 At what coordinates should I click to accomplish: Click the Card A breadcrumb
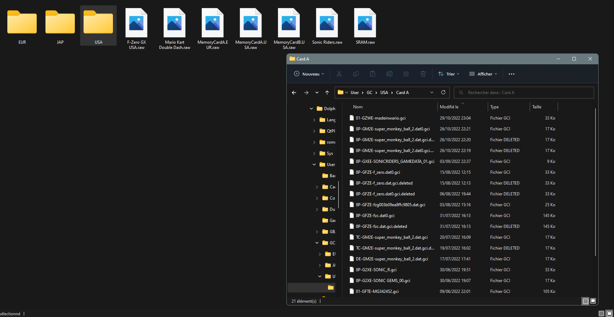pyautogui.click(x=402, y=93)
